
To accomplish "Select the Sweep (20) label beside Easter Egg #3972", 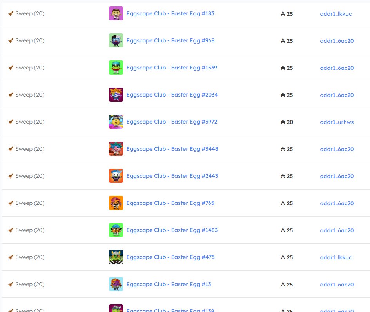I will coord(30,122).
